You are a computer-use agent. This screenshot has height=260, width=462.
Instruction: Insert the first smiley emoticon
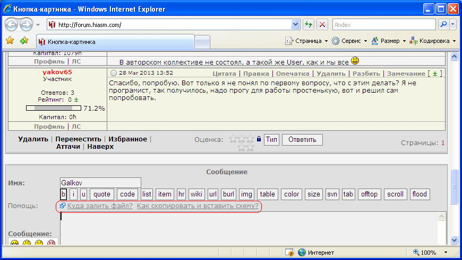click(14, 243)
